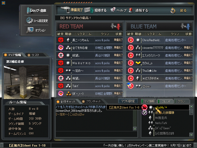Screen dimensions: 197x148
Task: Click the envelope invite icon 招待する
Action: click(89, 10)
